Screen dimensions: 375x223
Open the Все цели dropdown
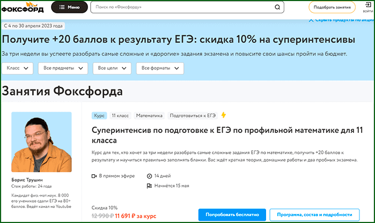click(x=112, y=68)
